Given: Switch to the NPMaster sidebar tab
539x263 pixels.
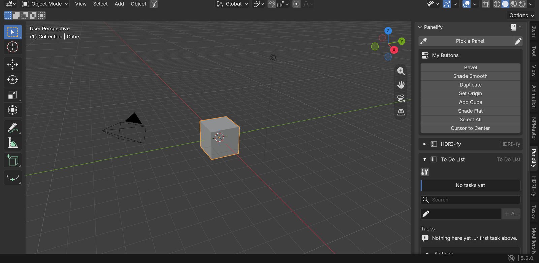Looking at the screenshot, I should (534, 128).
